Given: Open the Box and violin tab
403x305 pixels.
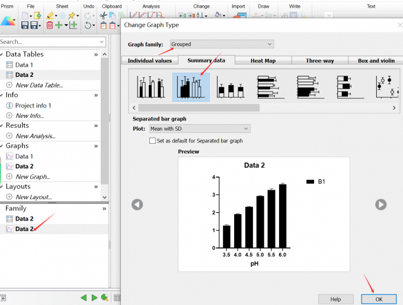Looking at the screenshot, I should pyautogui.click(x=376, y=60).
